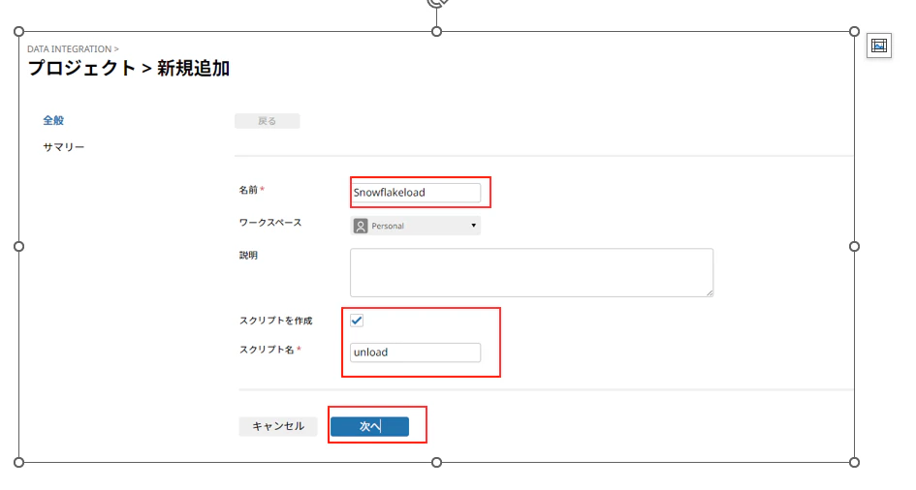
Task: Click the right-middle image selection handle
Action: (854, 247)
